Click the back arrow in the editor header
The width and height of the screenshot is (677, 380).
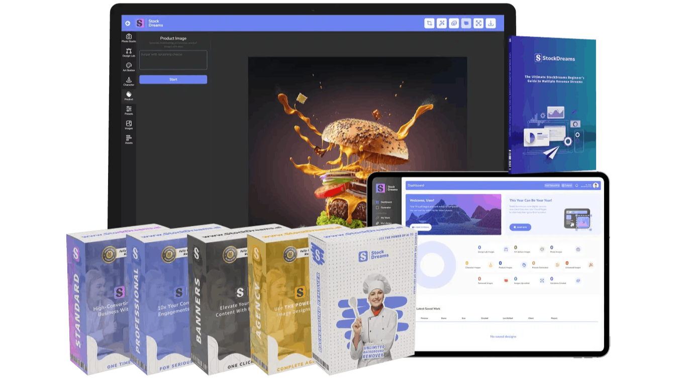coord(128,23)
